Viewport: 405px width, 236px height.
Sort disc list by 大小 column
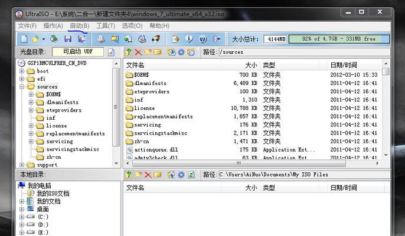[240, 65]
